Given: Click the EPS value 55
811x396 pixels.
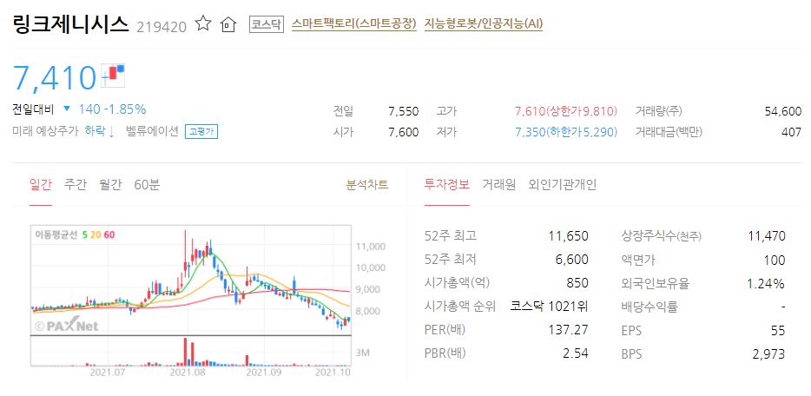Looking at the screenshot, I should pos(778,330).
